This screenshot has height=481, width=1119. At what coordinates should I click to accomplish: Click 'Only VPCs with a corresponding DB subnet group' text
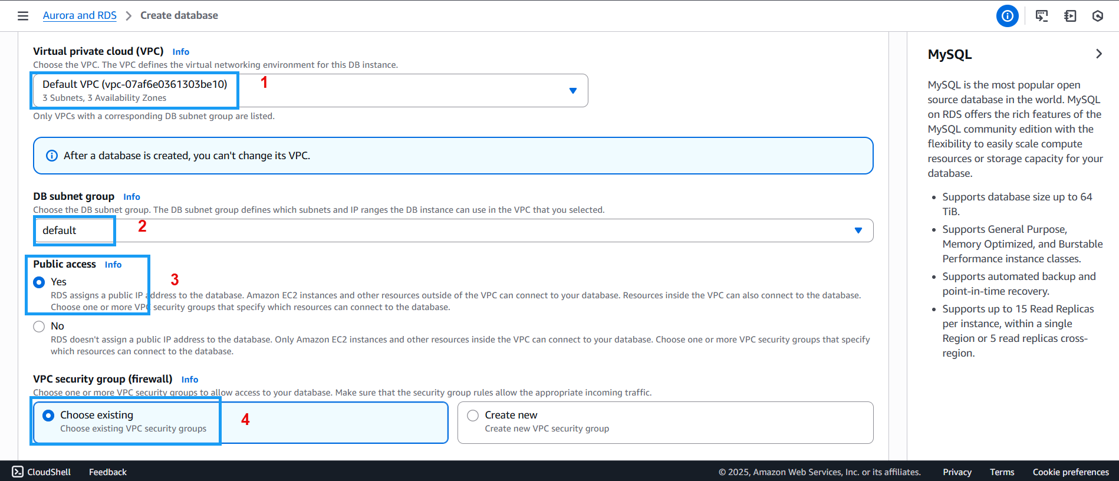154,116
